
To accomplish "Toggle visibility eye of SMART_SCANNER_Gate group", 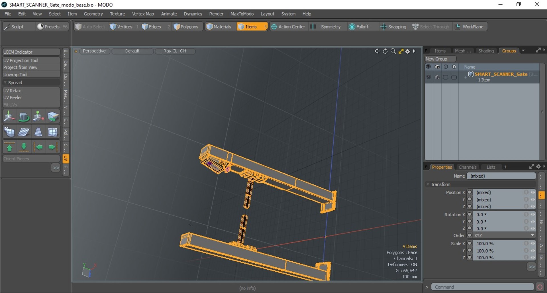I will (x=428, y=77).
